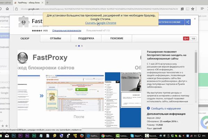Open Camtasia taskbar item
Screen dimensions: 208x139
(x=121, y=136)
